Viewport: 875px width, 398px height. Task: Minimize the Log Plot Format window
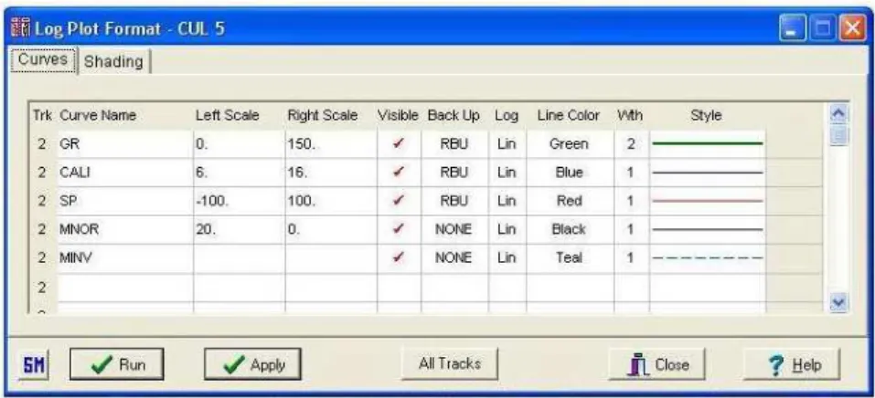coord(791,30)
